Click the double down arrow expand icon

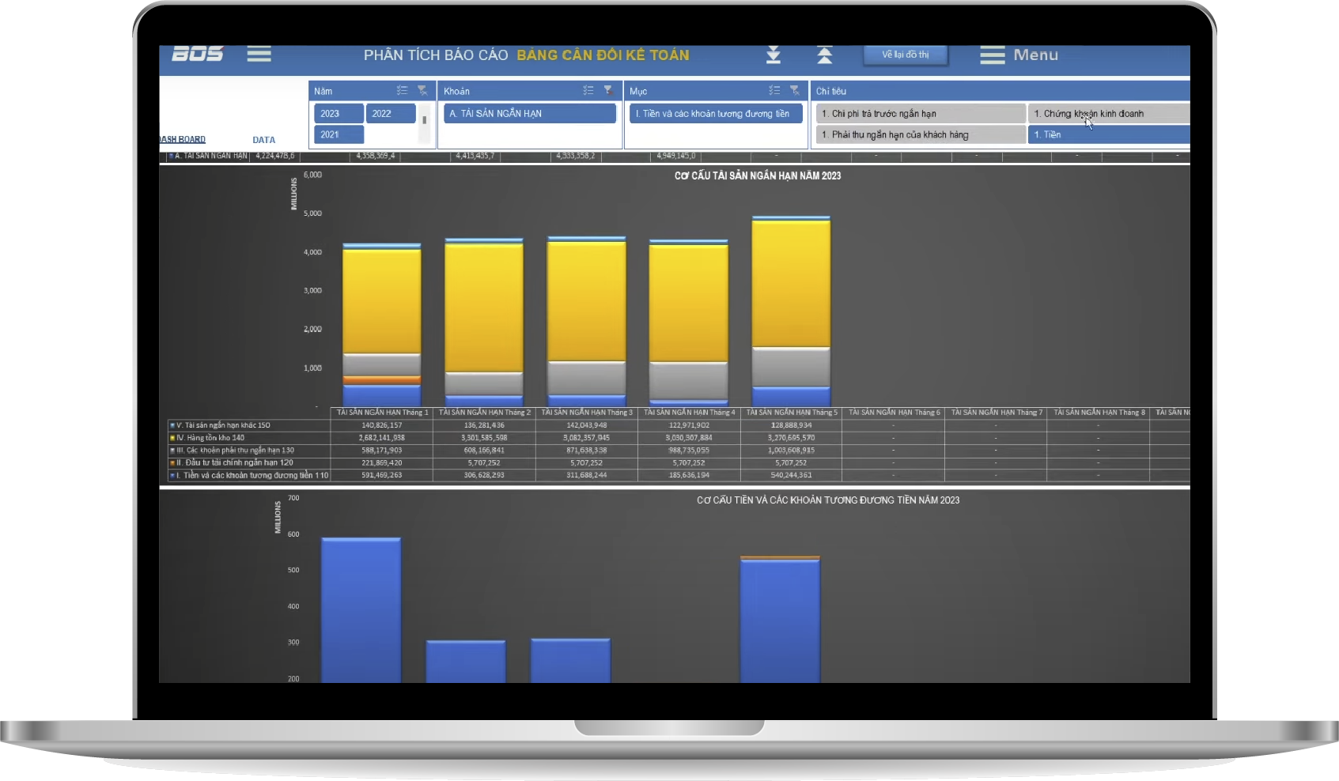click(774, 55)
